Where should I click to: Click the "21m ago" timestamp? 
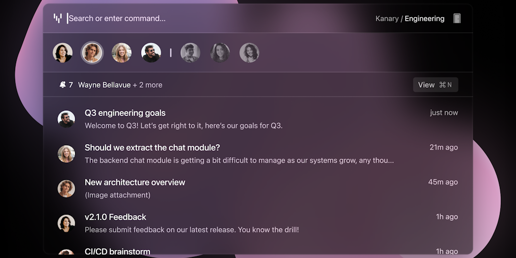point(443,148)
